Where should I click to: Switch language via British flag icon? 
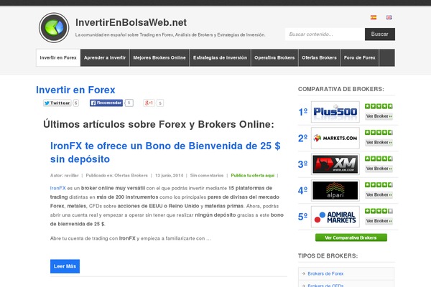click(x=389, y=17)
